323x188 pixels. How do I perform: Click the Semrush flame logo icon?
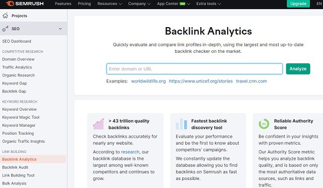(x=10, y=4)
